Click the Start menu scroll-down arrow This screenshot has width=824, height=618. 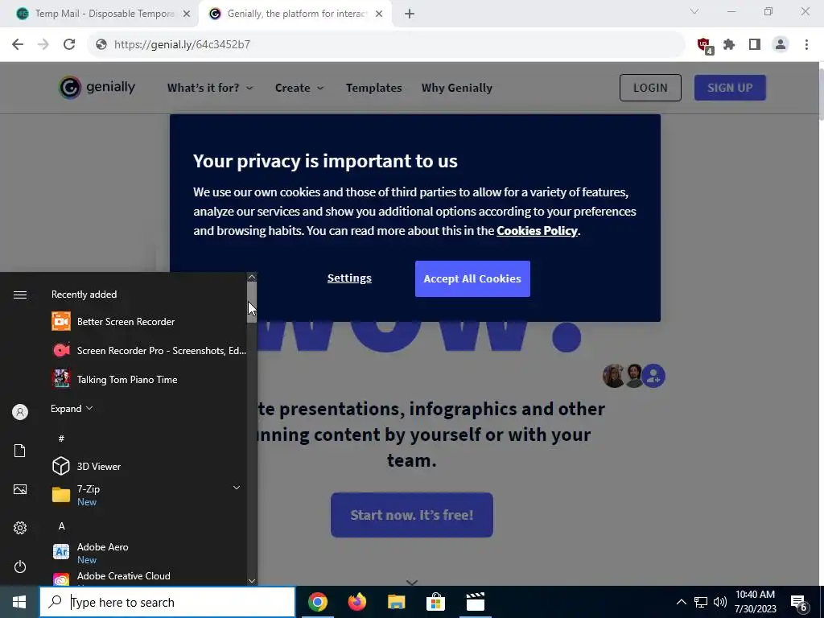click(252, 581)
